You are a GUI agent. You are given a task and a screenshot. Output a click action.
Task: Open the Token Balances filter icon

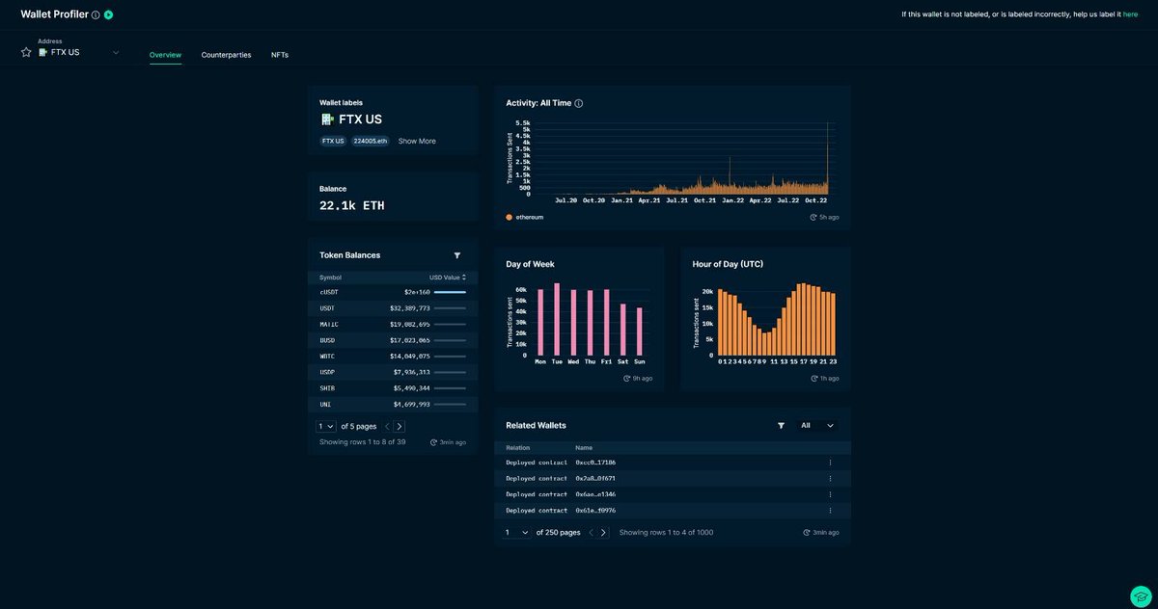(x=457, y=255)
